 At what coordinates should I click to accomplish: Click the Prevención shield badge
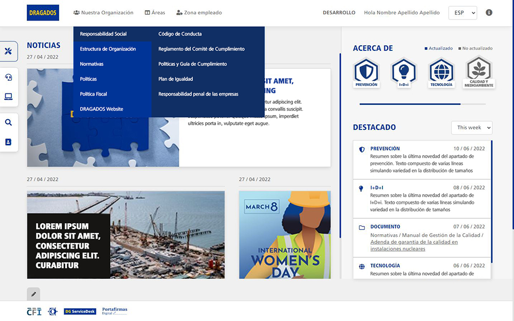point(366,72)
